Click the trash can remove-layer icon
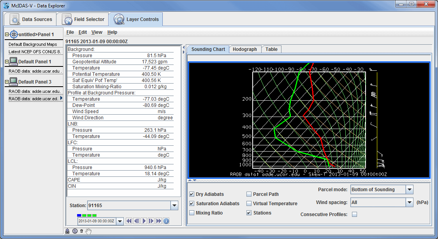This screenshot has width=438, height=239. point(81,231)
